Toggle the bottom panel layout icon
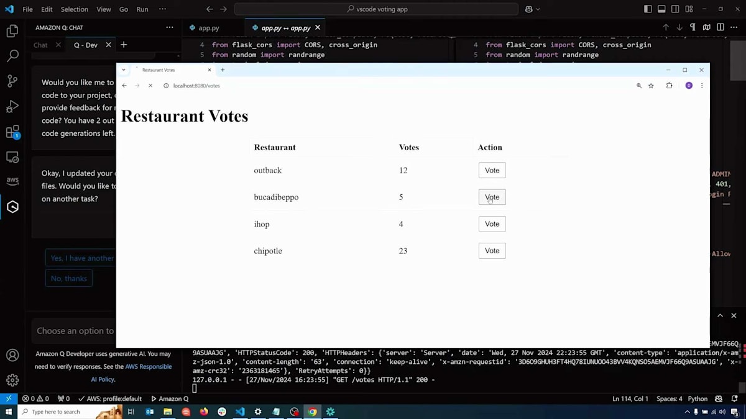 click(x=661, y=9)
